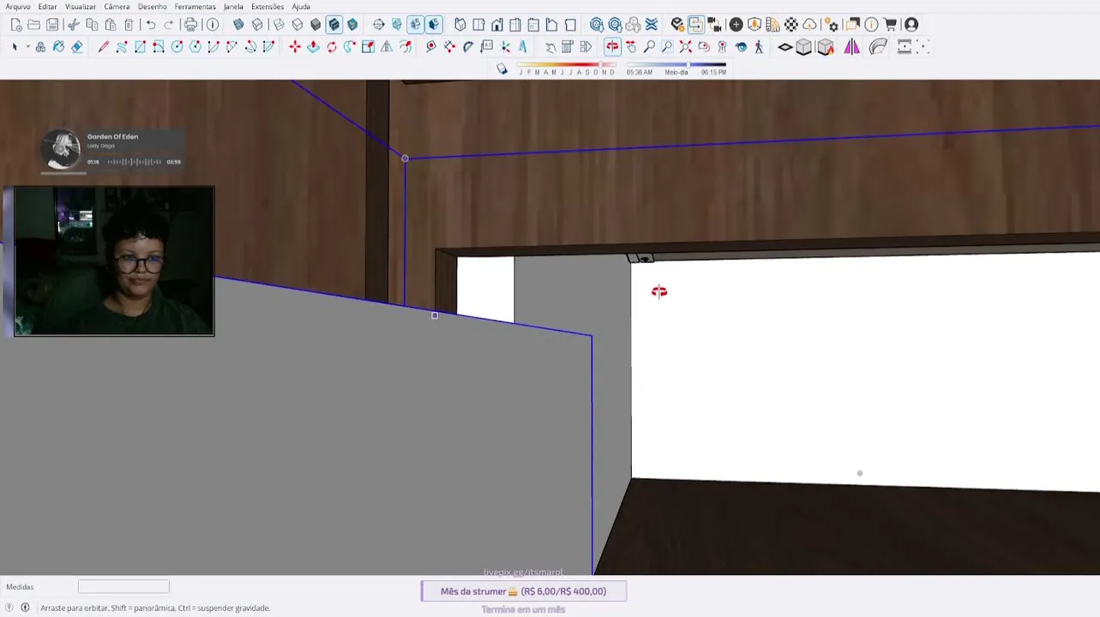Open the Extensões menu
The image size is (1100, 617).
tap(267, 7)
